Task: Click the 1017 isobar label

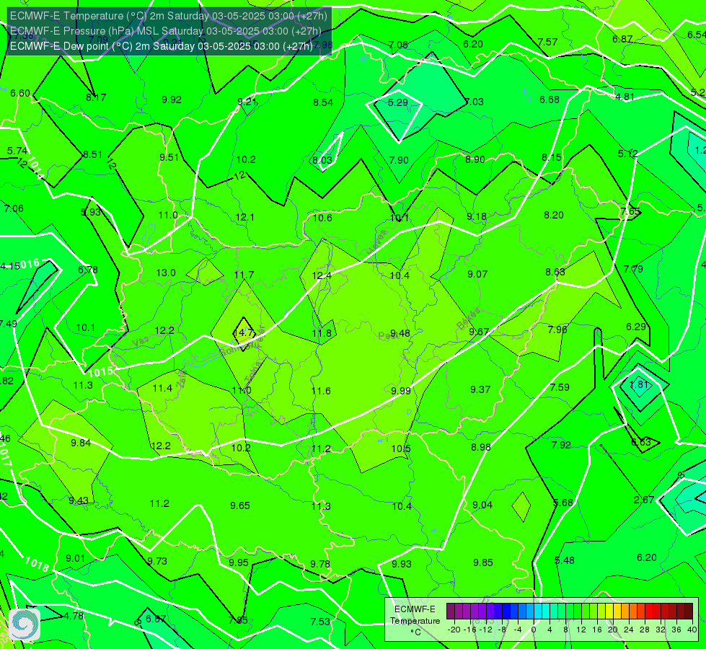Action: coord(4,455)
